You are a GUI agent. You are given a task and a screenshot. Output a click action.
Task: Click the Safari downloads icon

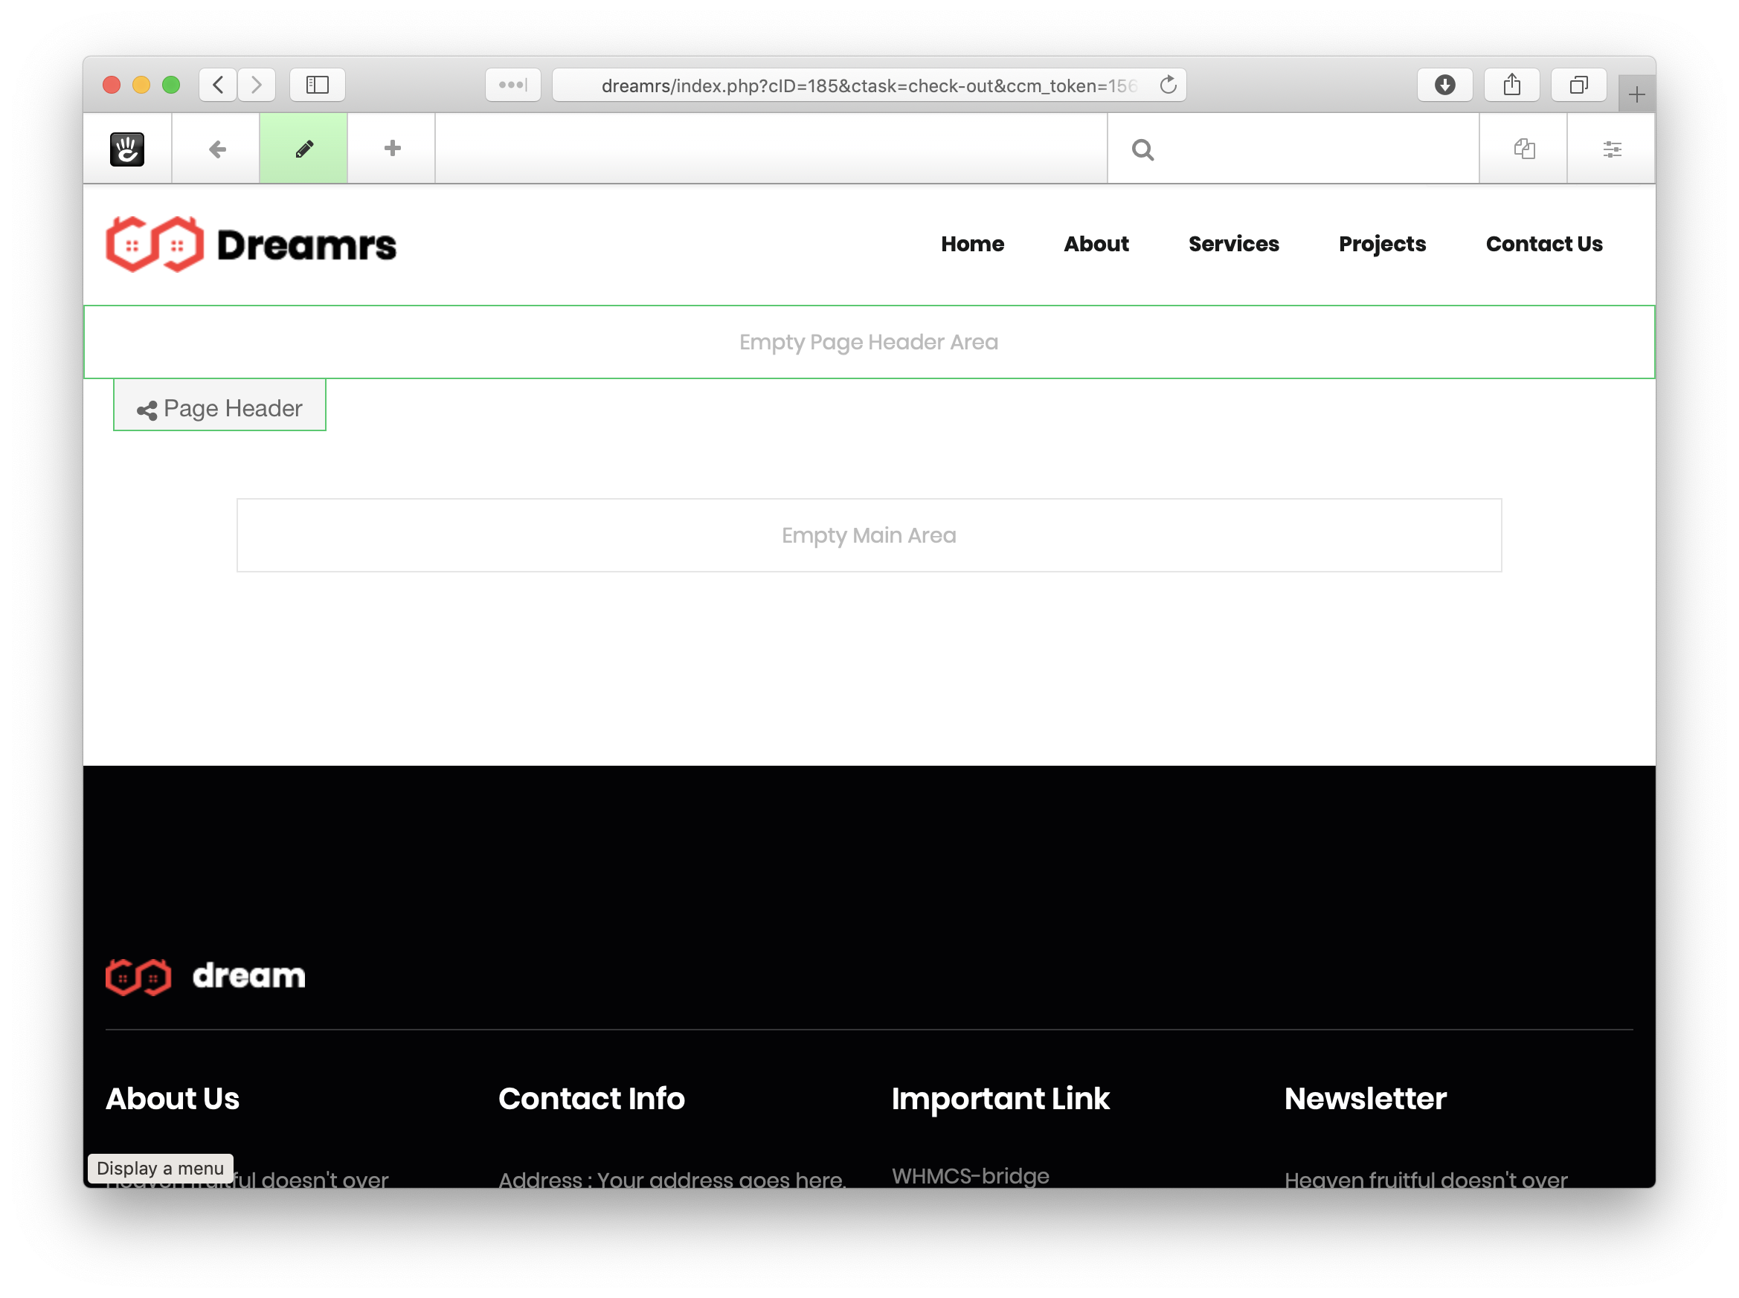[x=1444, y=85]
